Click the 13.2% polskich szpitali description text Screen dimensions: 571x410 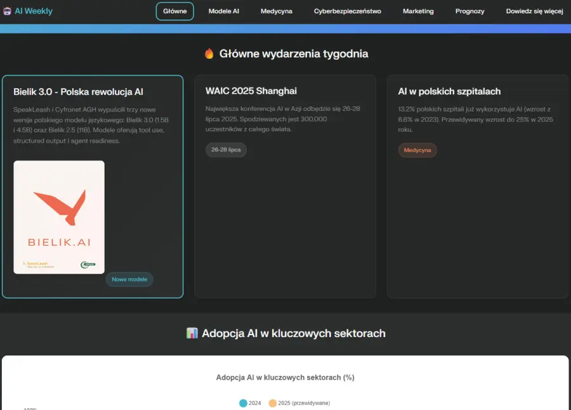(476, 119)
